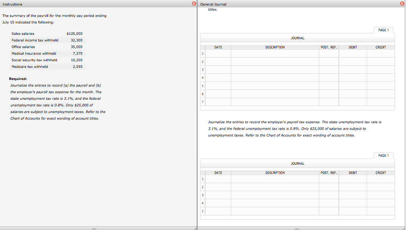Screen dimensions: 406x230
Task: Click the Instructions panel bottom resize grip
Action: [x=94, y=229]
